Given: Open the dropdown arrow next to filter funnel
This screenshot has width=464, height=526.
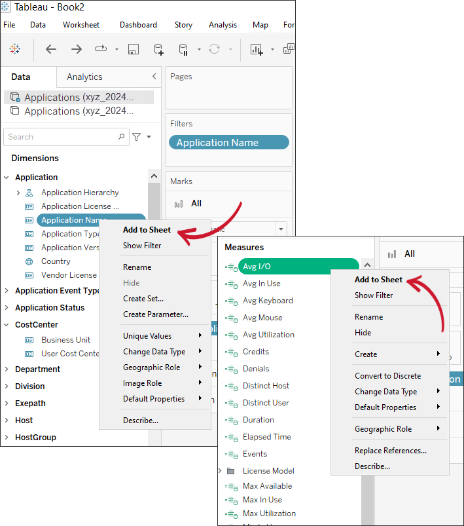Looking at the screenshot, I should tap(149, 136).
